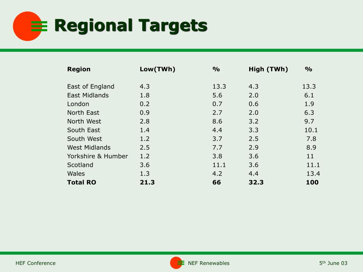Click Yorkshire & Humber percentage '3.8'
This screenshot has width=363, height=272.
click(217, 156)
